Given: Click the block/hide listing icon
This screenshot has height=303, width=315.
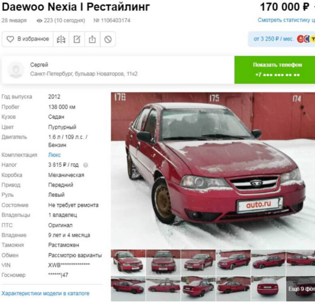Looking at the screenshot, I should click(108, 39).
